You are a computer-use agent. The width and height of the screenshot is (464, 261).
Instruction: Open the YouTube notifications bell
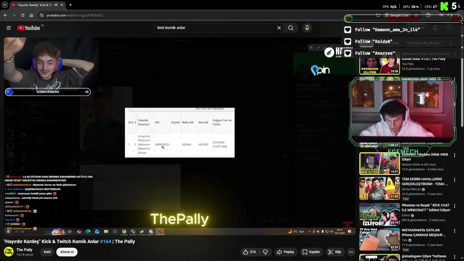pyautogui.click(x=435, y=28)
